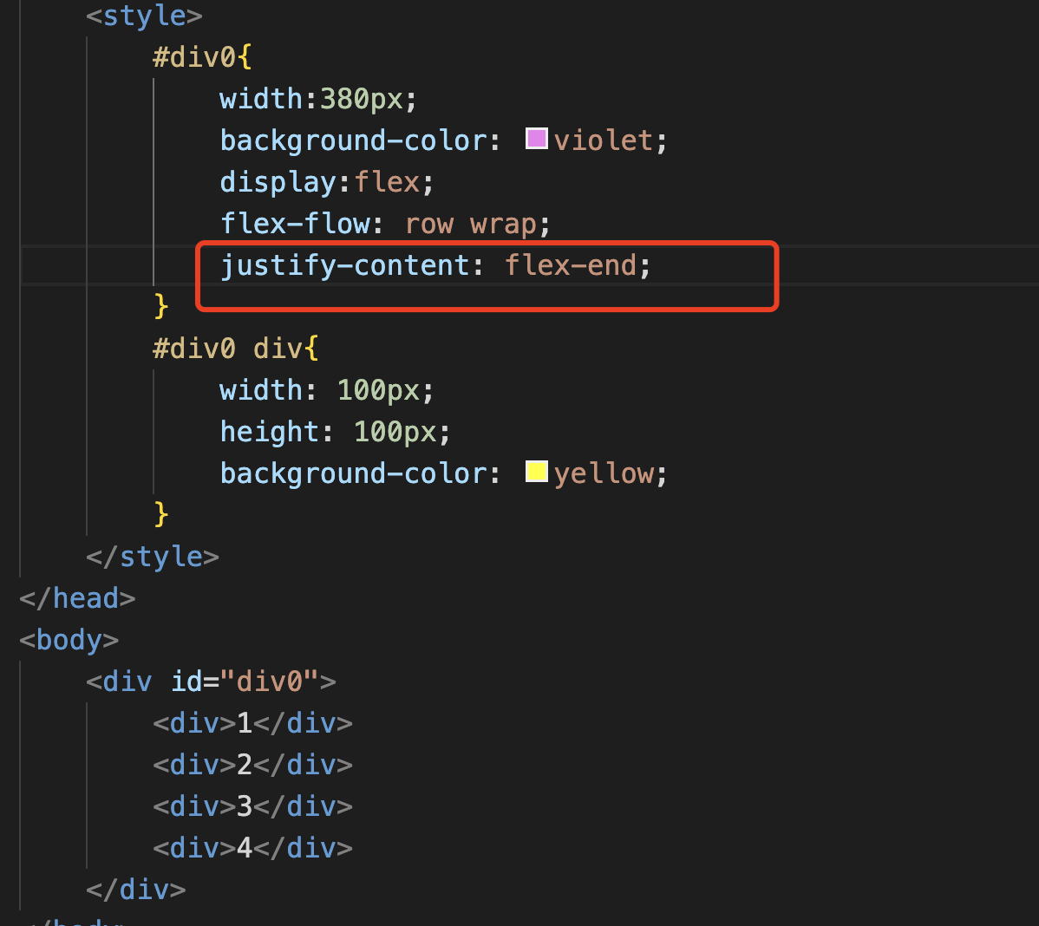
Task: Click the opening body tag
Action: click(69, 640)
